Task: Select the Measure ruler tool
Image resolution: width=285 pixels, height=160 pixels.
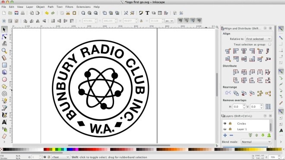Action: pyautogui.click(x=4, y=58)
